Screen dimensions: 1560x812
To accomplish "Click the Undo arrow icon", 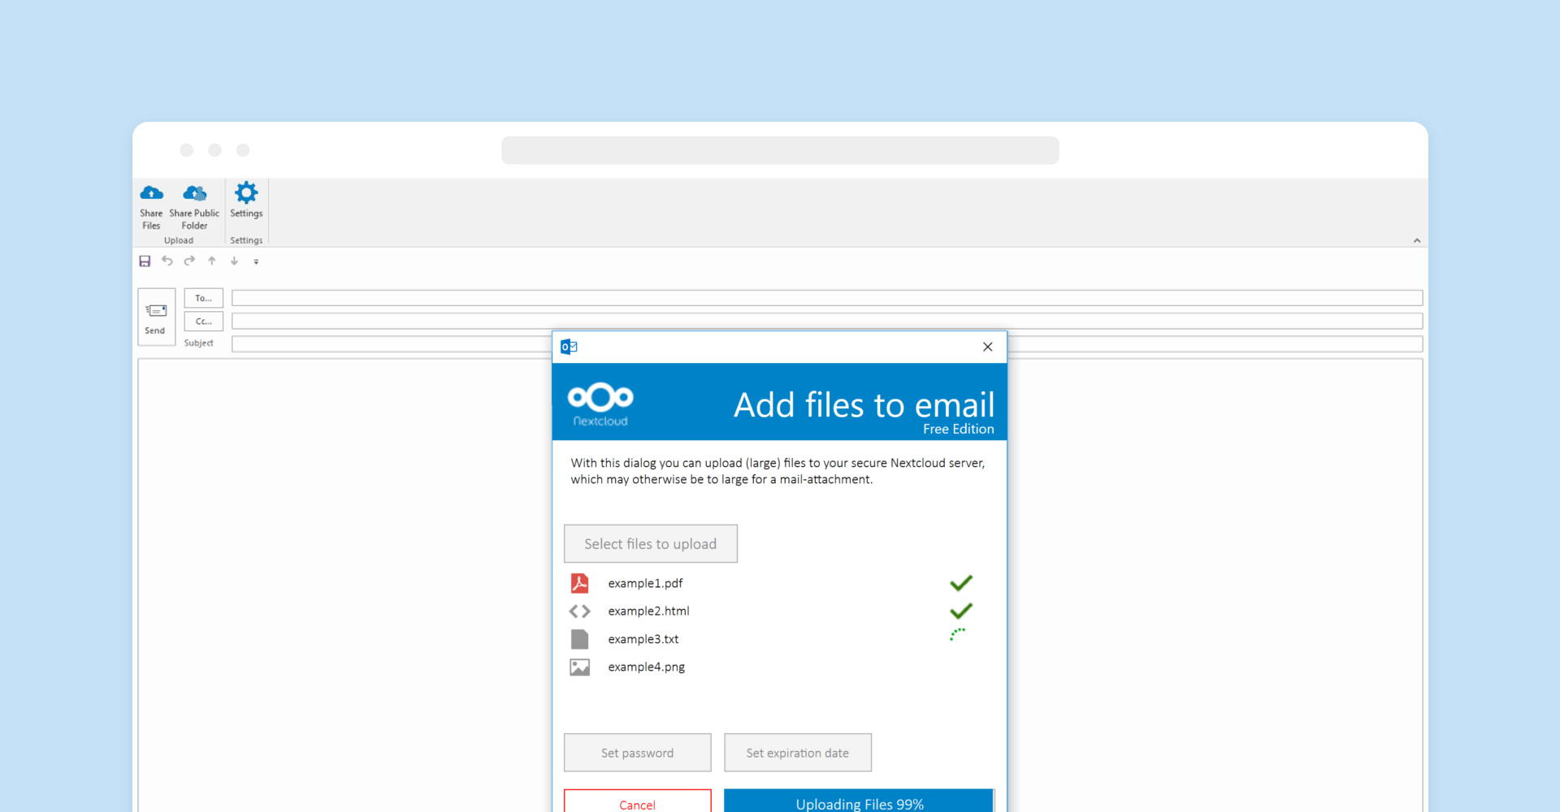I will pyautogui.click(x=167, y=261).
